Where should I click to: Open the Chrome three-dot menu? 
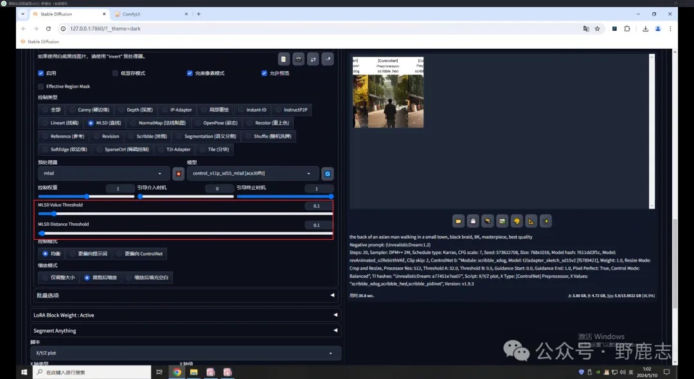(670, 29)
